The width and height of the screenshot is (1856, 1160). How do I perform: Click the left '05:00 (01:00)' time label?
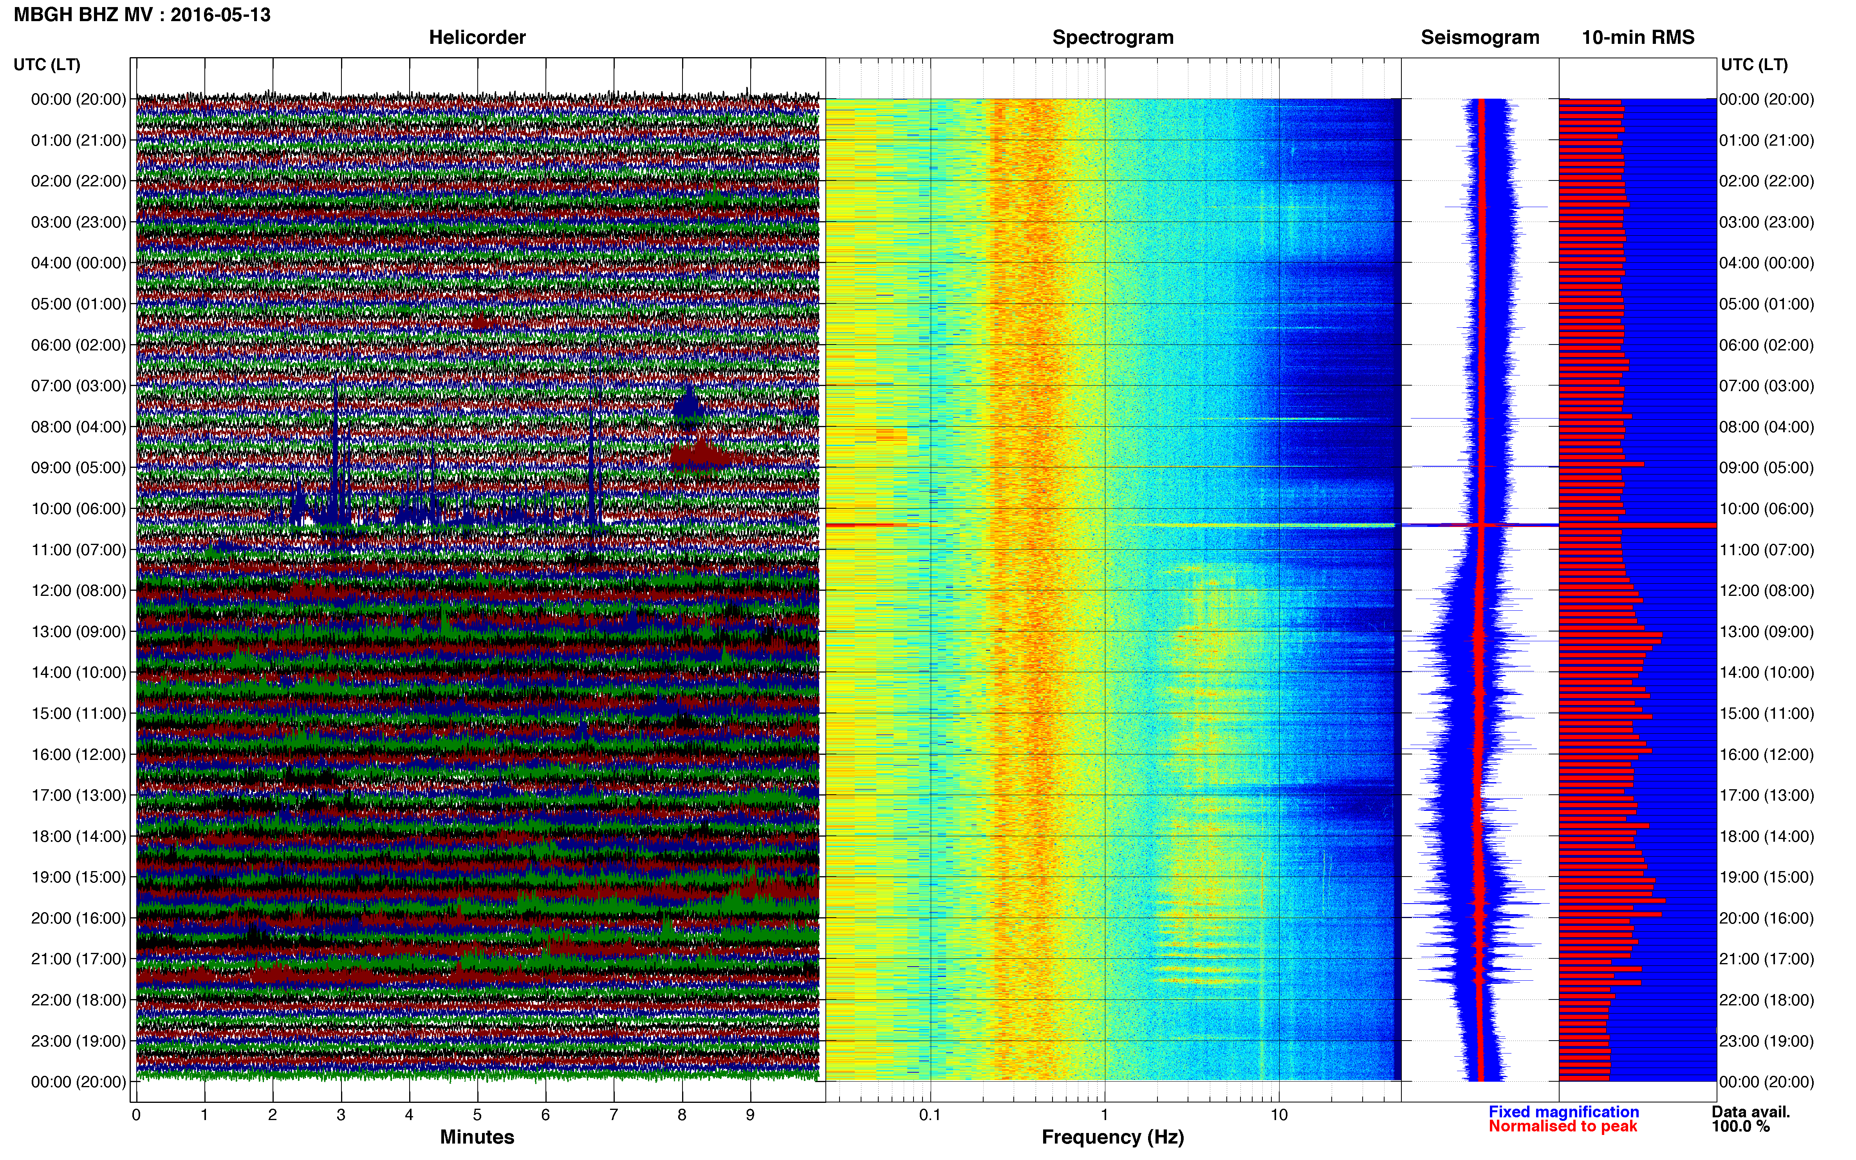(x=78, y=304)
